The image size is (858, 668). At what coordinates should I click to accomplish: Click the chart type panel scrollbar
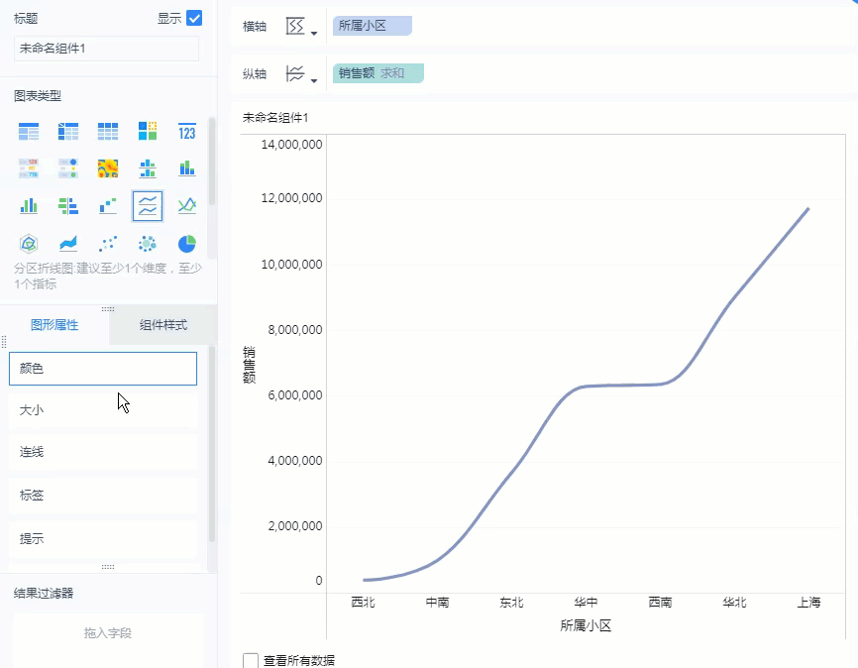tap(212, 162)
